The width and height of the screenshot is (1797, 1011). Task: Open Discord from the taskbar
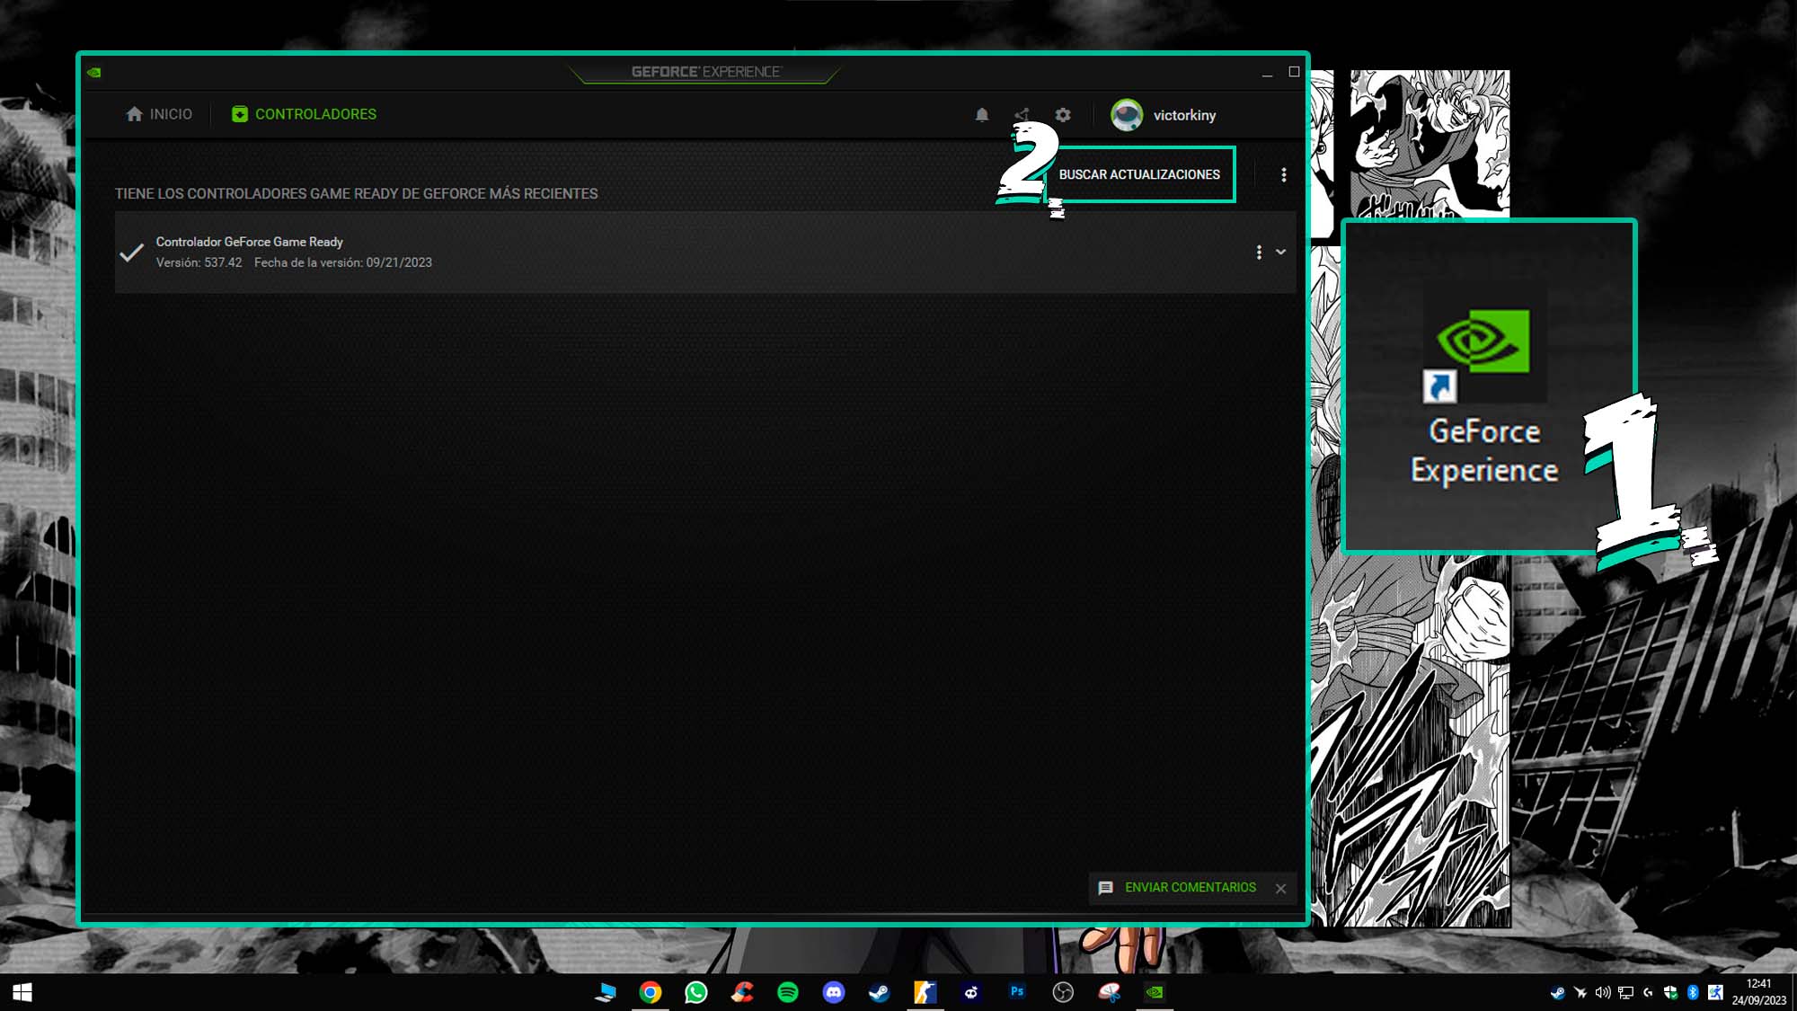pos(834,992)
